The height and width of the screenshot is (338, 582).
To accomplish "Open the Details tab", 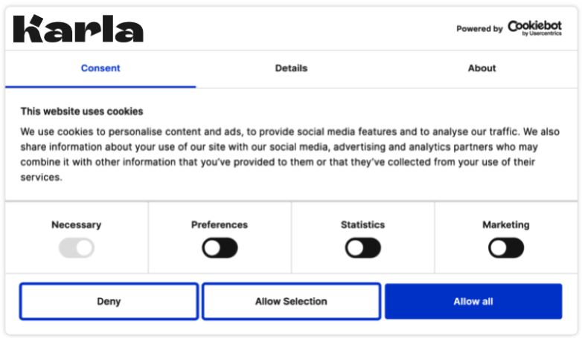I will pyautogui.click(x=291, y=68).
